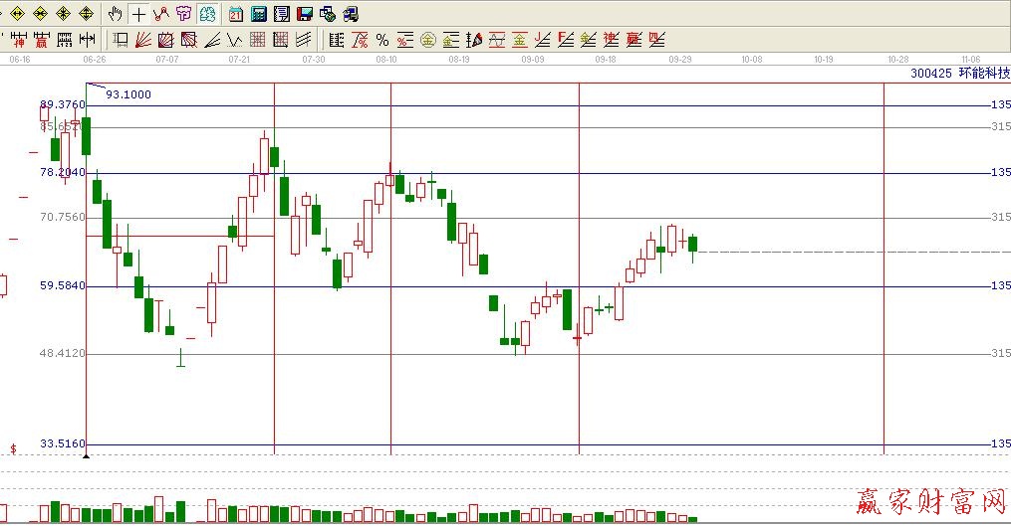Viewport: 1011px width, 526px height.
Task: Select the horizontal width measure icon
Action: click(x=88, y=40)
